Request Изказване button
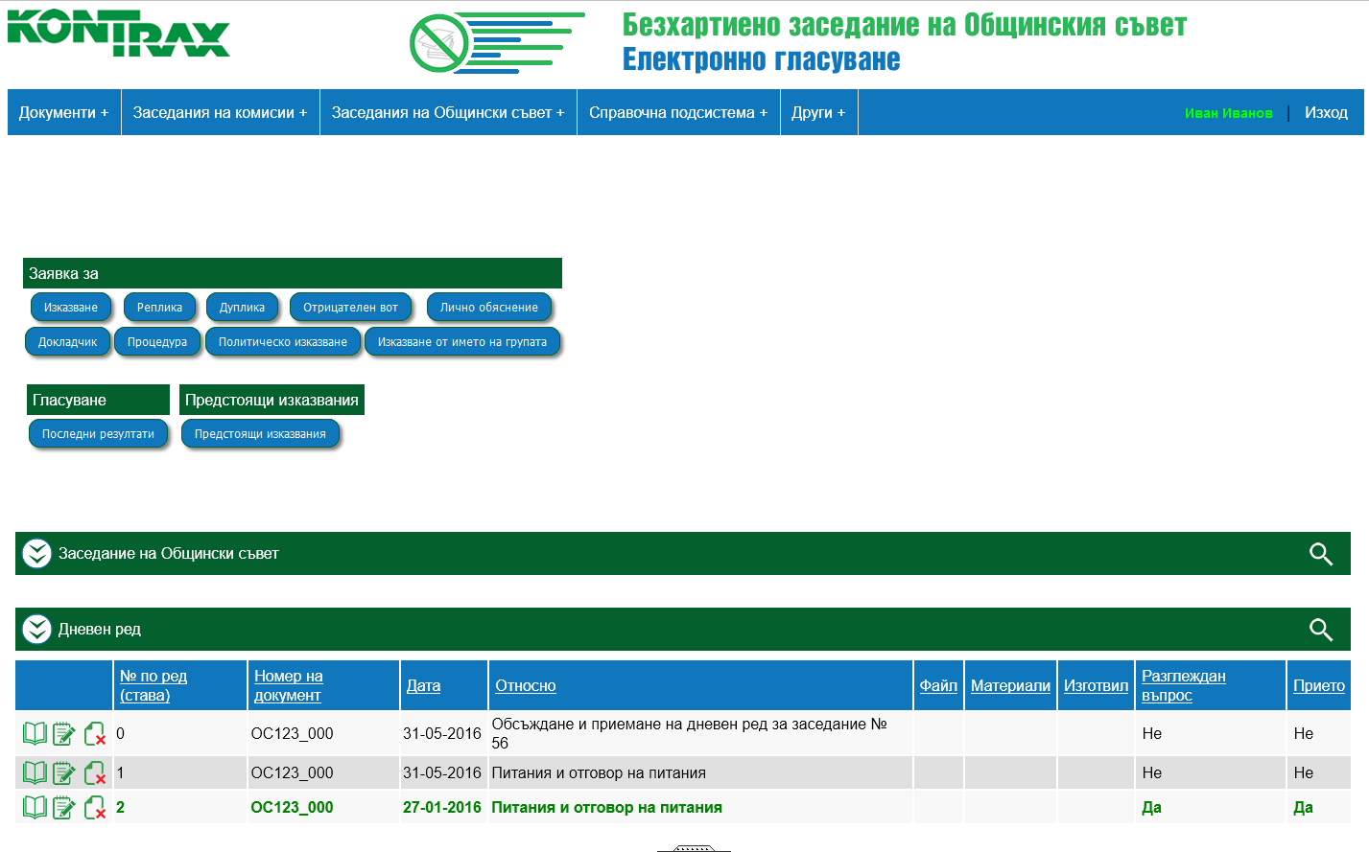Viewport: 1369px width, 852px height. pos(71,308)
